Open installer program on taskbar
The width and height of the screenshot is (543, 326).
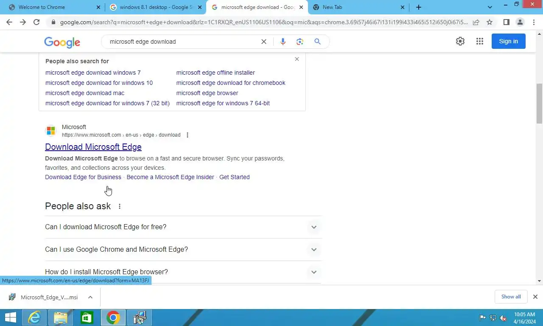139,318
